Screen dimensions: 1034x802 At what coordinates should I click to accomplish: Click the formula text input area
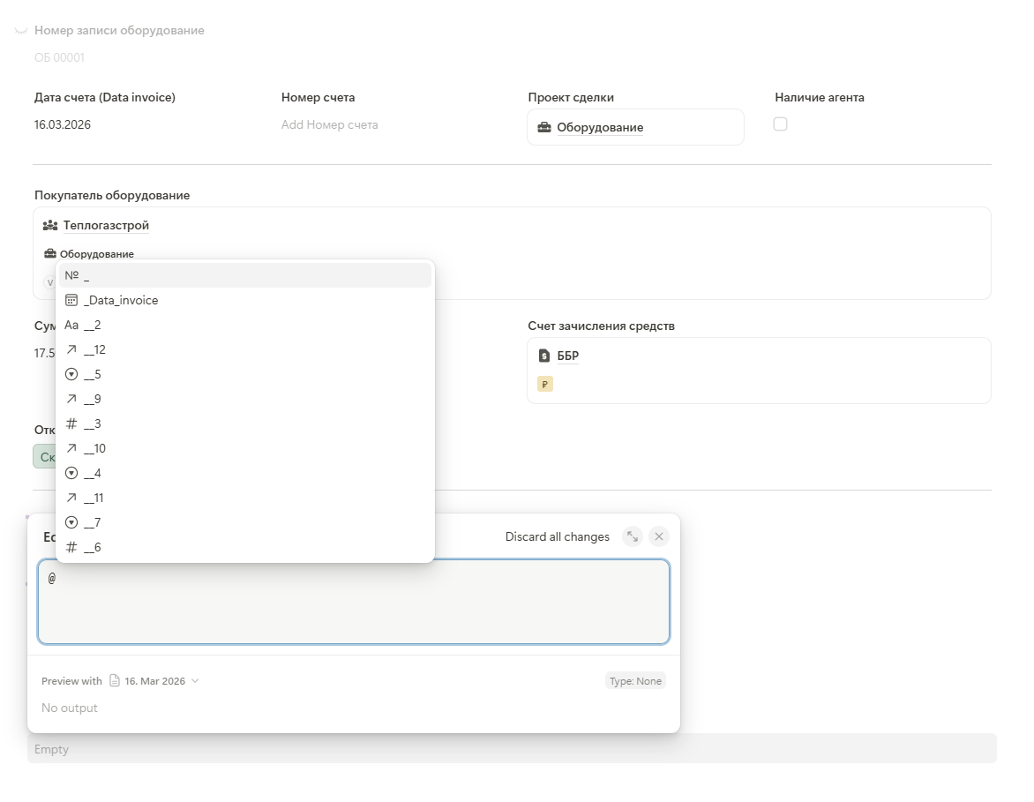pyautogui.click(x=354, y=602)
